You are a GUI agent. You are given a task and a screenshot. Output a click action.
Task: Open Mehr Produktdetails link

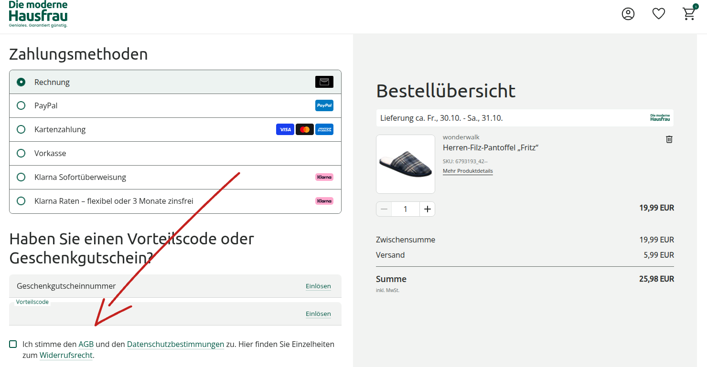click(468, 171)
